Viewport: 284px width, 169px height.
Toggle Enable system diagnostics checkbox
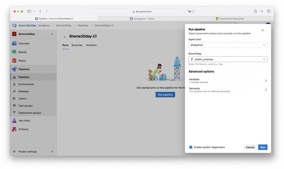point(191,147)
